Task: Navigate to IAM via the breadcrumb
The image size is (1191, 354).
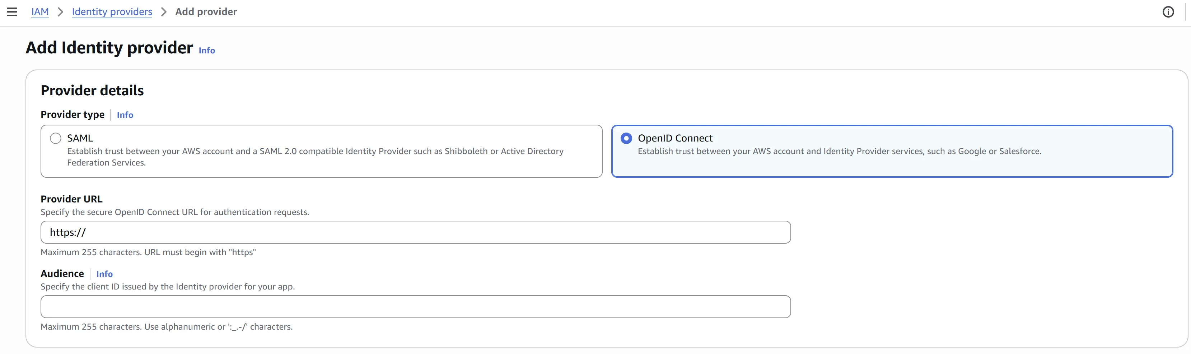Action: click(x=40, y=12)
